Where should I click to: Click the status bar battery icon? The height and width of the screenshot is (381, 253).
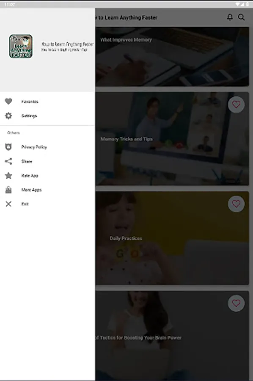[x=247, y=4]
